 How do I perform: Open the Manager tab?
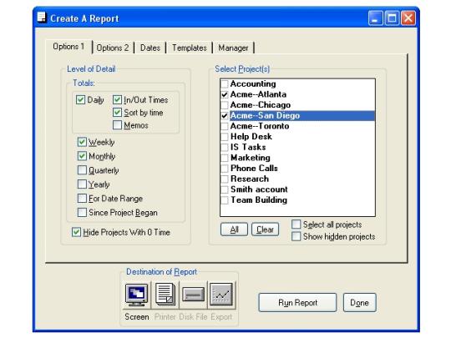coord(233,48)
